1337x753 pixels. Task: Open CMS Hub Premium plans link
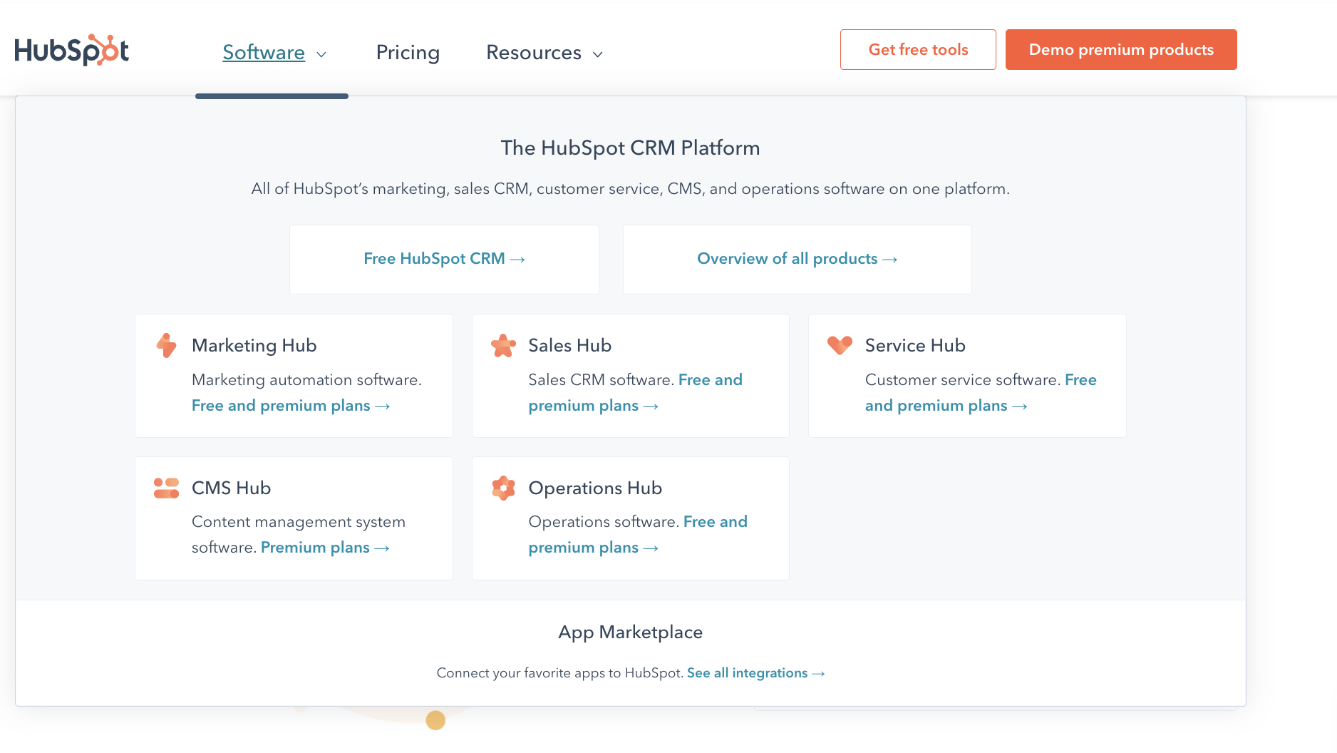point(325,548)
